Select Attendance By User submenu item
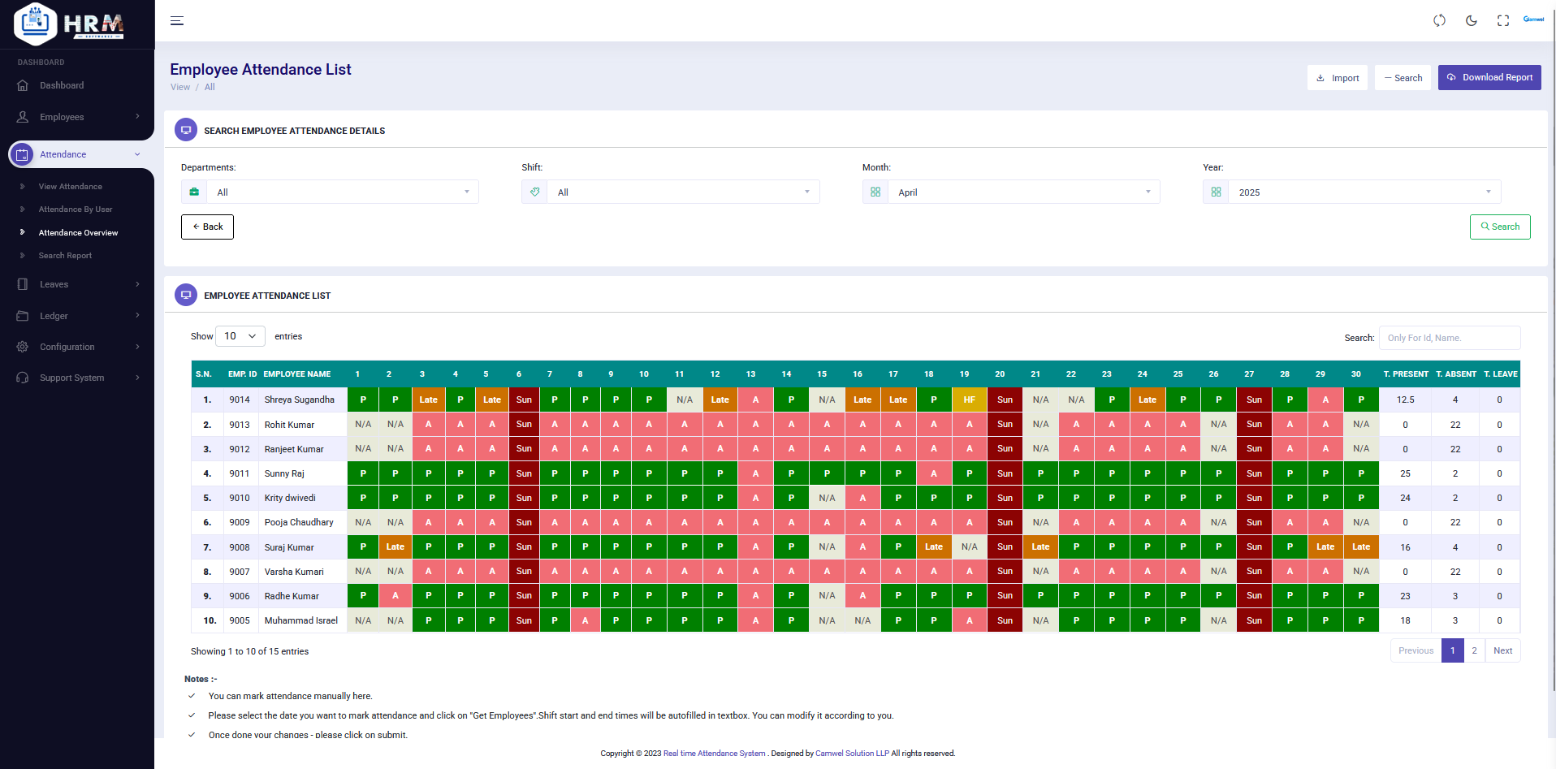Viewport: 1556px width, 769px height. click(x=76, y=210)
